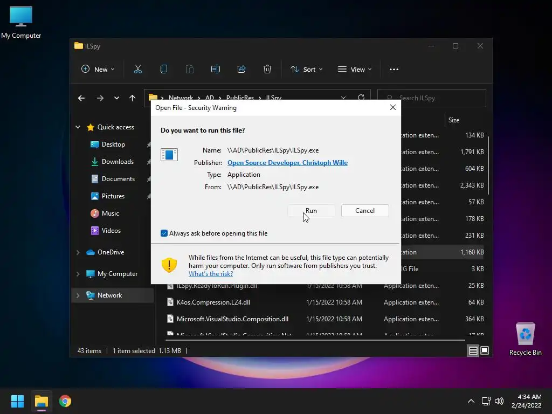Click the file list horizontal scrollbar
Viewport: 552px width, 414px height.
point(315,340)
